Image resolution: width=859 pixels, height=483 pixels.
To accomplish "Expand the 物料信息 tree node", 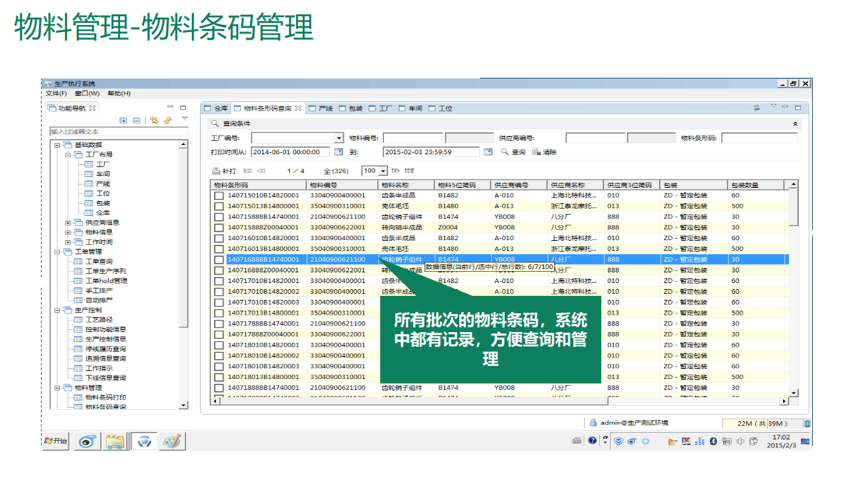I will click(x=68, y=232).
